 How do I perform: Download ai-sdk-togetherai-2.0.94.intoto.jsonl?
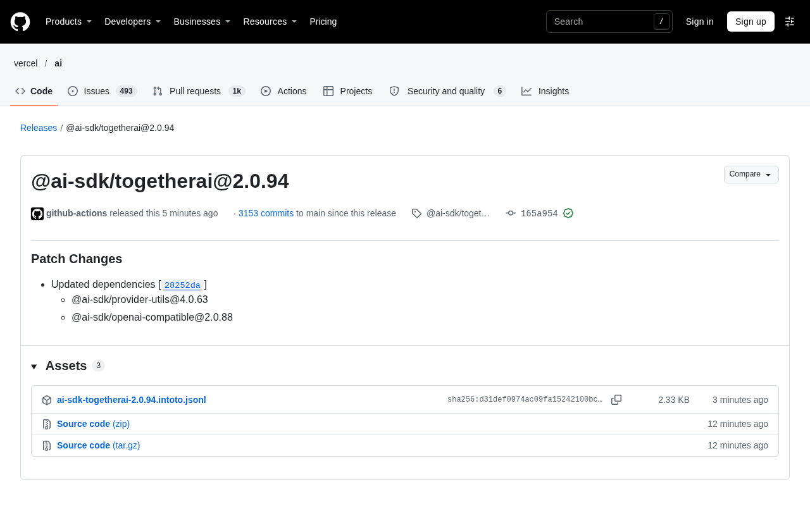click(132, 400)
